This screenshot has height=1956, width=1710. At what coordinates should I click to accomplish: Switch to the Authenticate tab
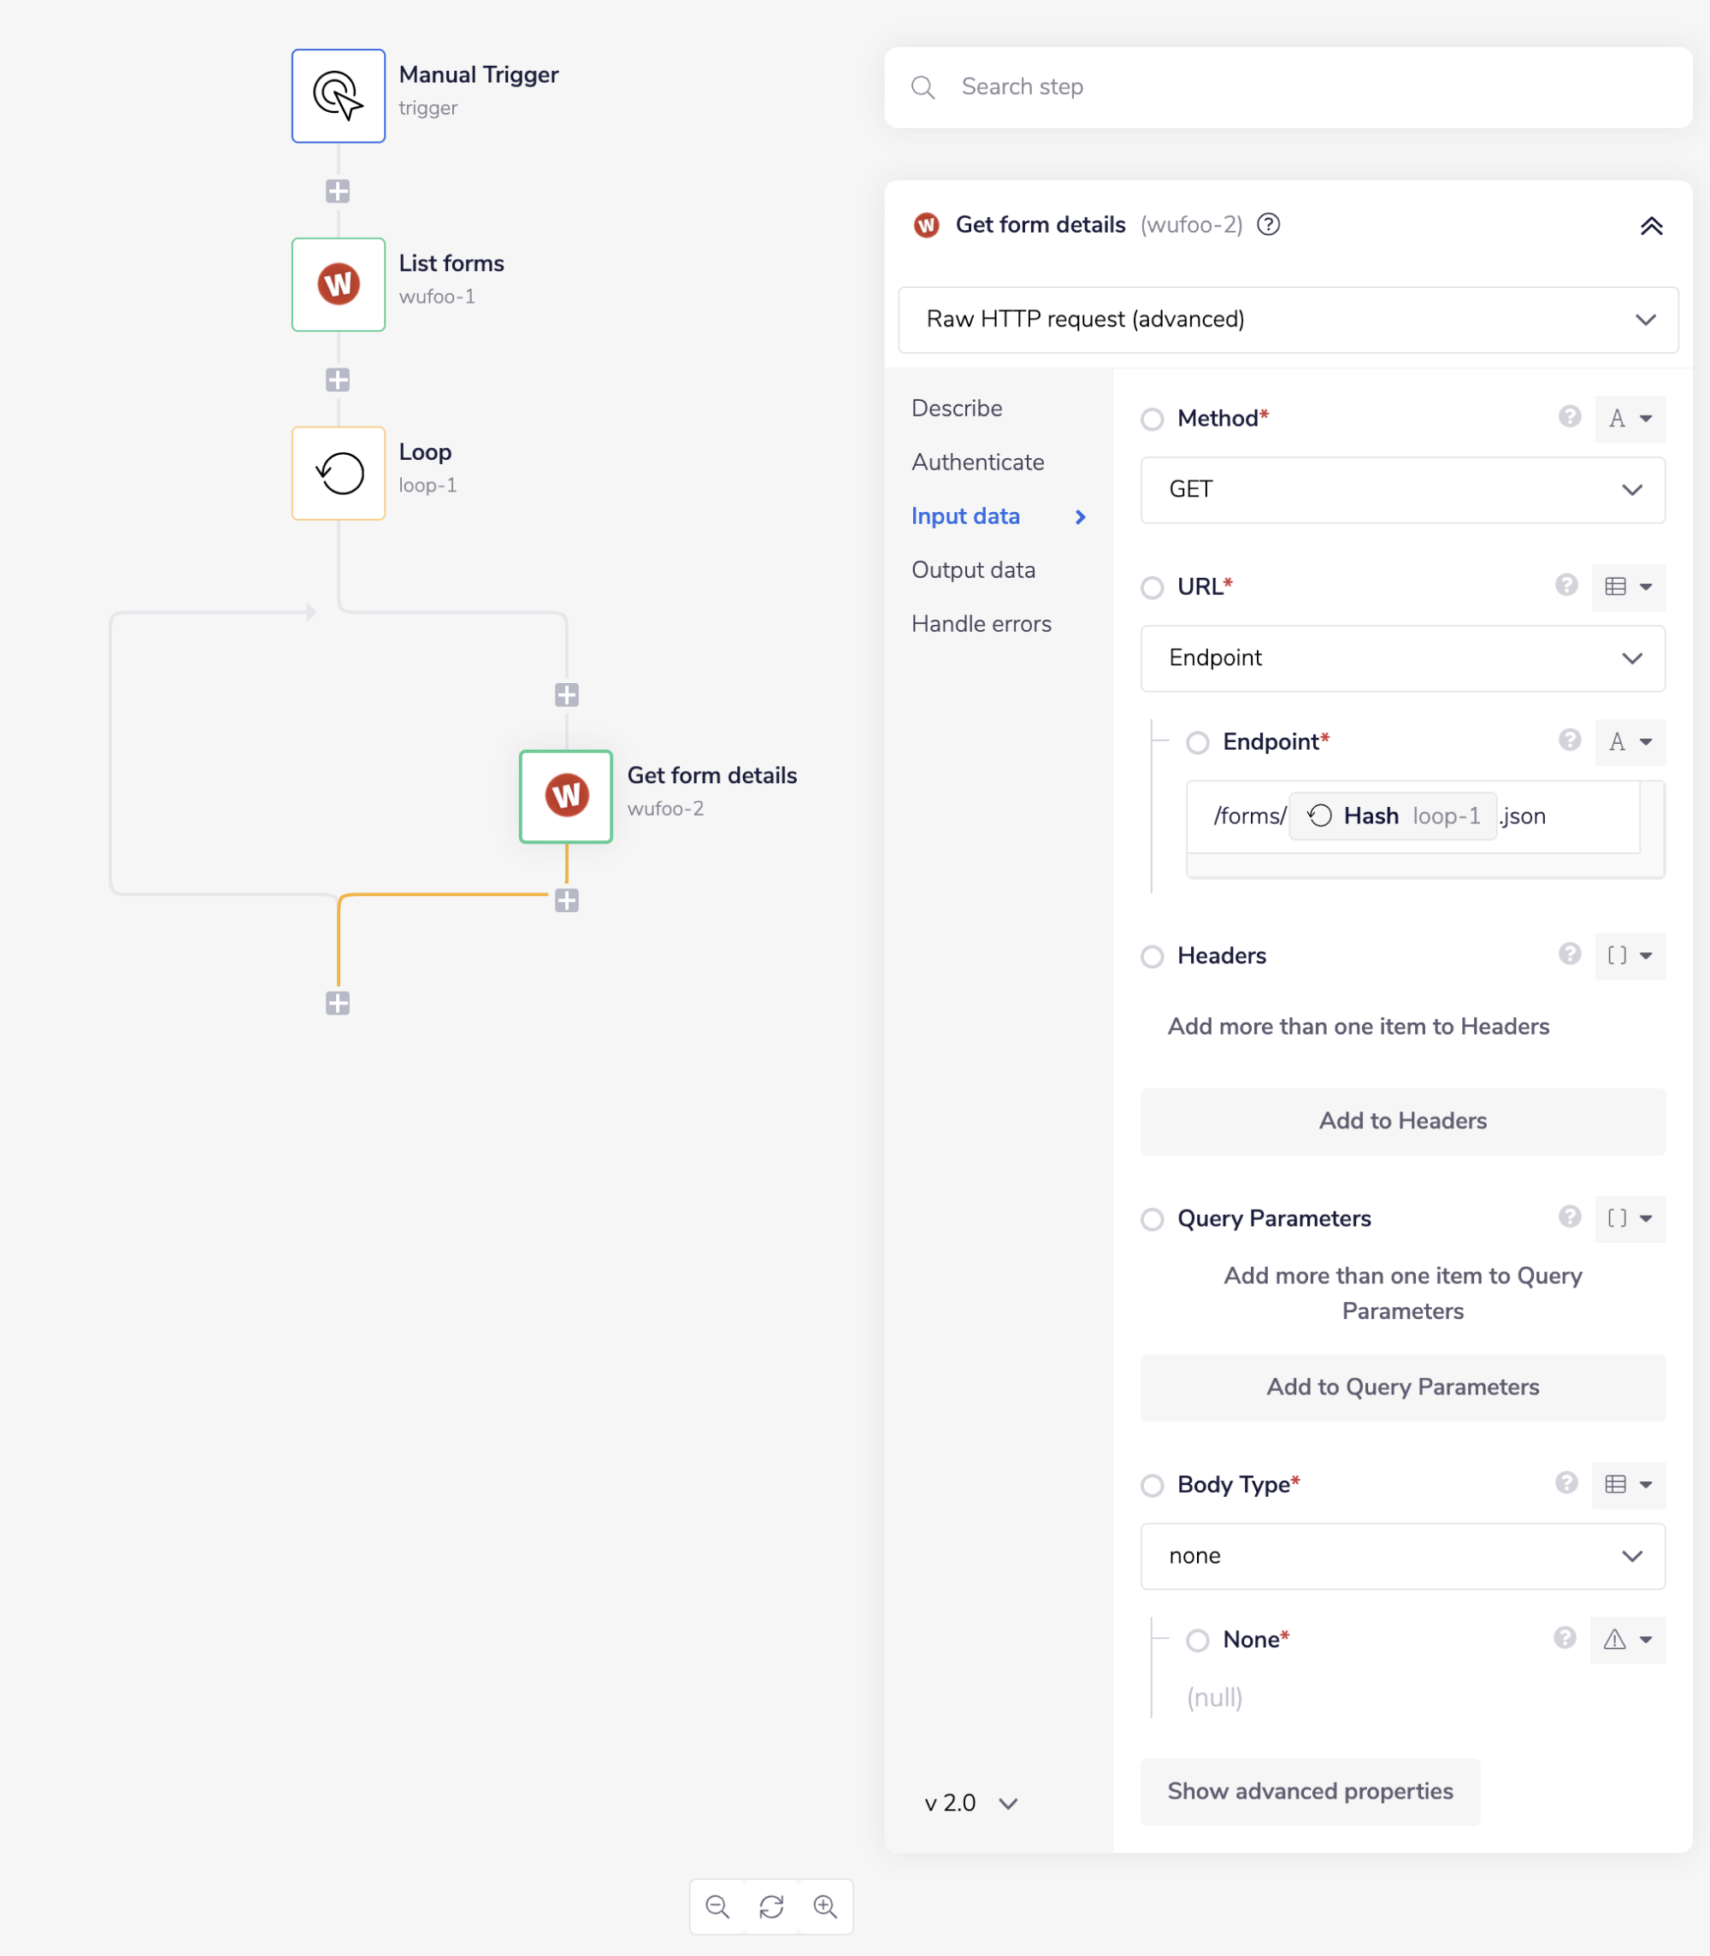977,462
